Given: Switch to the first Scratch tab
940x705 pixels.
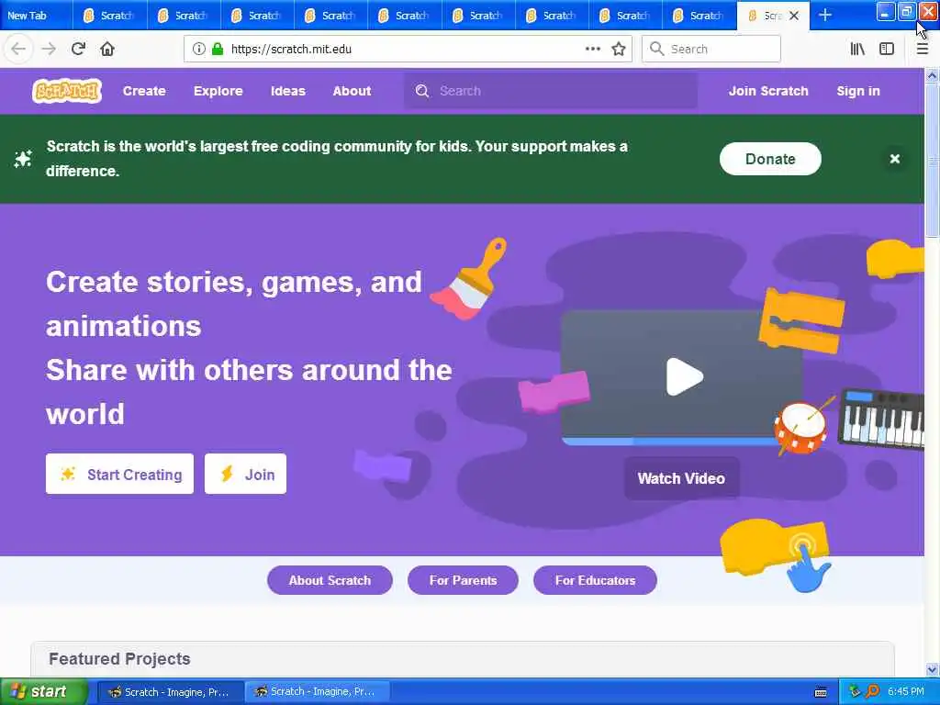Looking at the screenshot, I should click(x=109, y=16).
